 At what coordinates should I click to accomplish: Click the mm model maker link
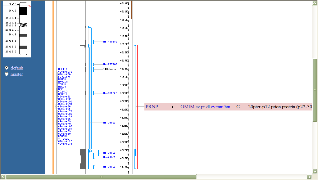[220, 107]
